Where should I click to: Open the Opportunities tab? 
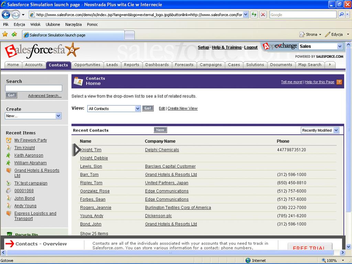coord(87,65)
